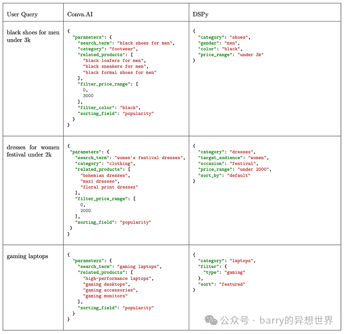Image resolution: width=344 pixels, height=334 pixels.
Task: Select the "bohemian dresses" string
Action: pyautogui.click(x=105, y=175)
